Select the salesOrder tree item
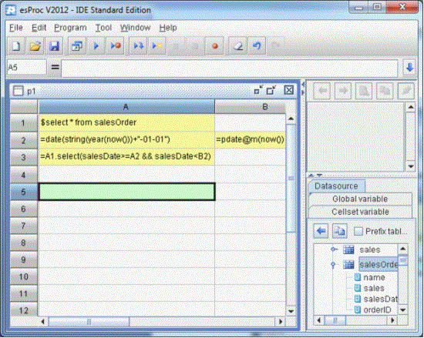The height and width of the screenshot is (338, 424). click(379, 265)
